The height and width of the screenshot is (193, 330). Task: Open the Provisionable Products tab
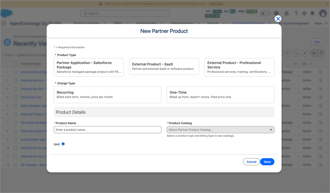coord(249,23)
